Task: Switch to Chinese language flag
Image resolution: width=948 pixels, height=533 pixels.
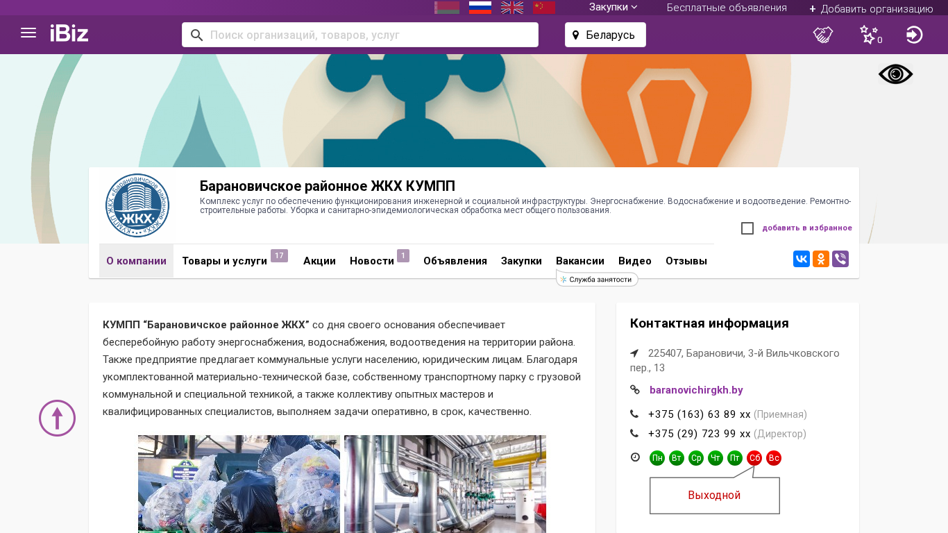Action: tap(544, 8)
